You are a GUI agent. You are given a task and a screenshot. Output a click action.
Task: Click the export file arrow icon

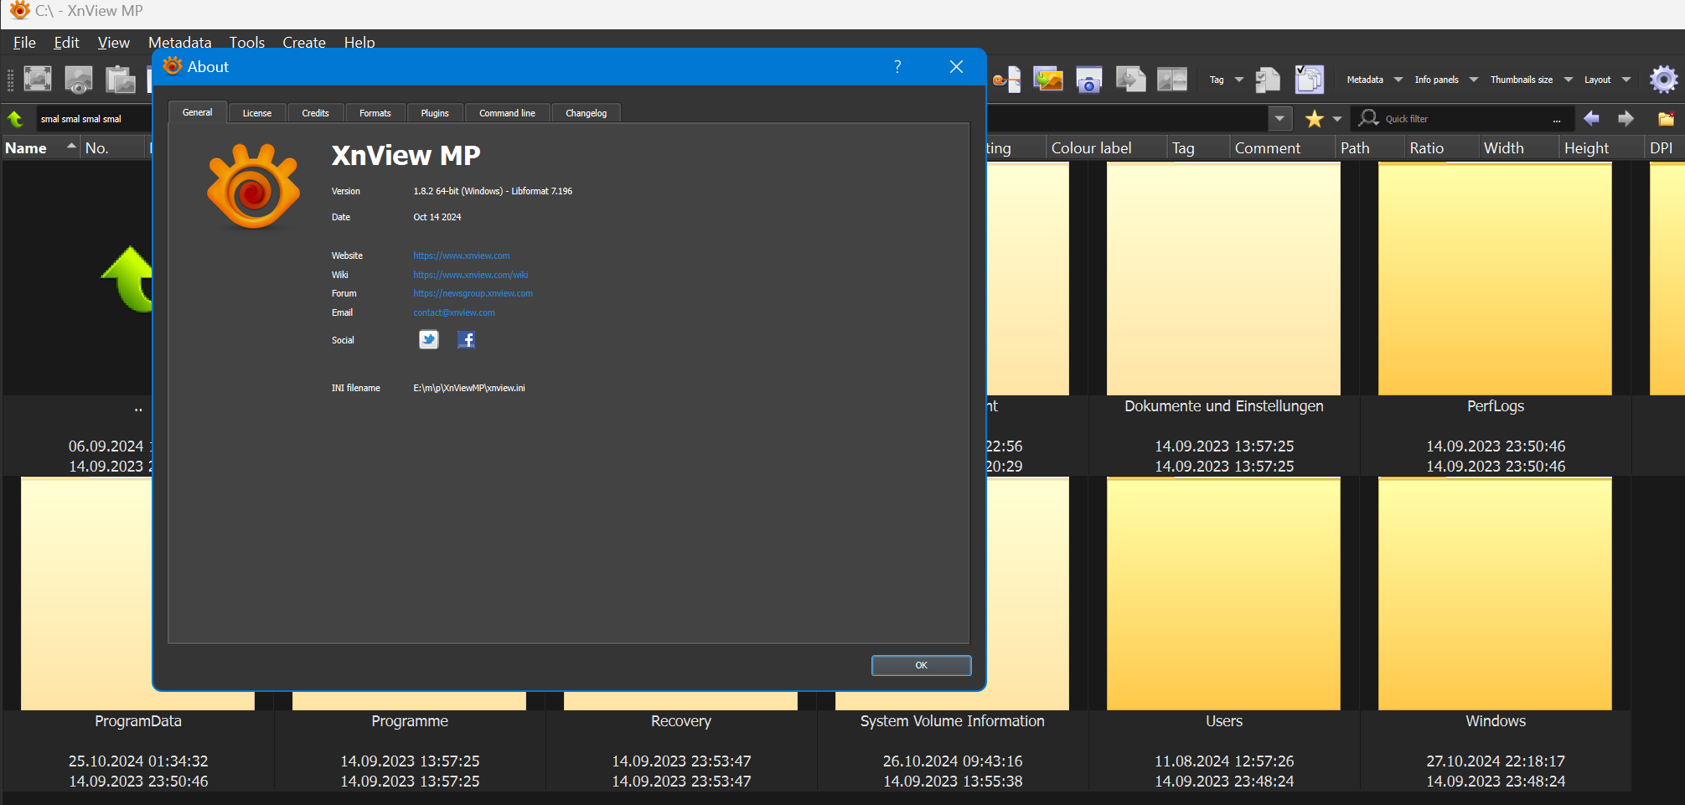[1130, 80]
